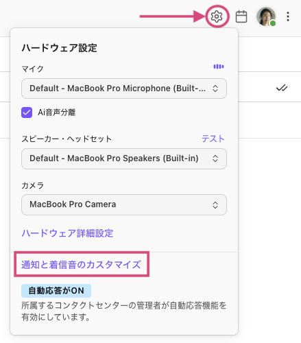This screenshot has width=301, height=343.
Task: Click the テスト speaker test link
Action: click(x=213, y=139)
